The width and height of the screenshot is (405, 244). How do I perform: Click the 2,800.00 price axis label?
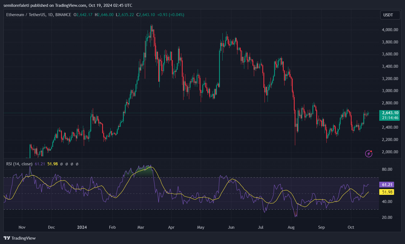pos(390,103)
